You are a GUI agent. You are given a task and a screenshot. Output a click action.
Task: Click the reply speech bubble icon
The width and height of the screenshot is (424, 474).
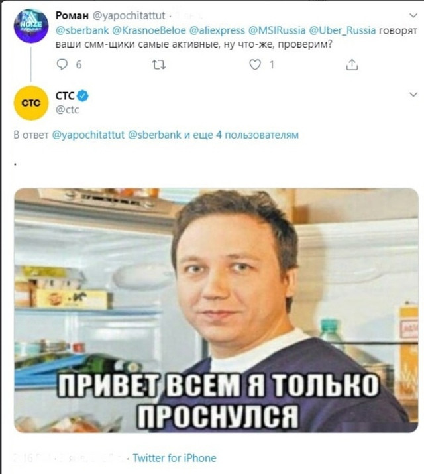click(62, 64)
